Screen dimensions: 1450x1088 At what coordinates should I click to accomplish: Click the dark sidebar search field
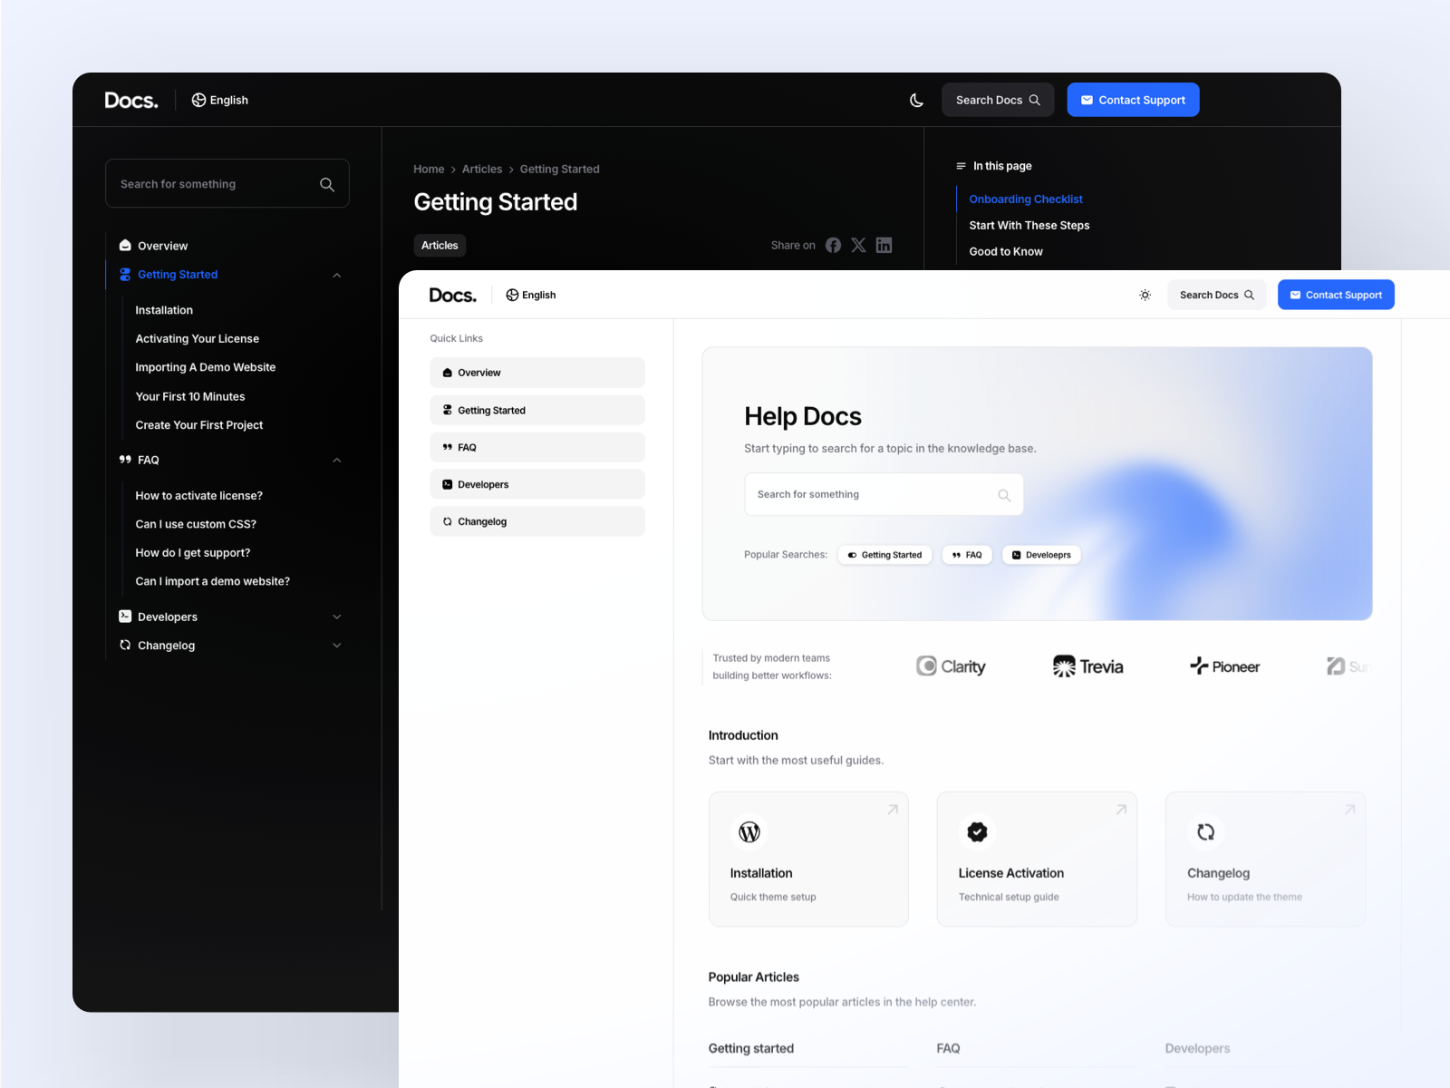pos(227,184)
